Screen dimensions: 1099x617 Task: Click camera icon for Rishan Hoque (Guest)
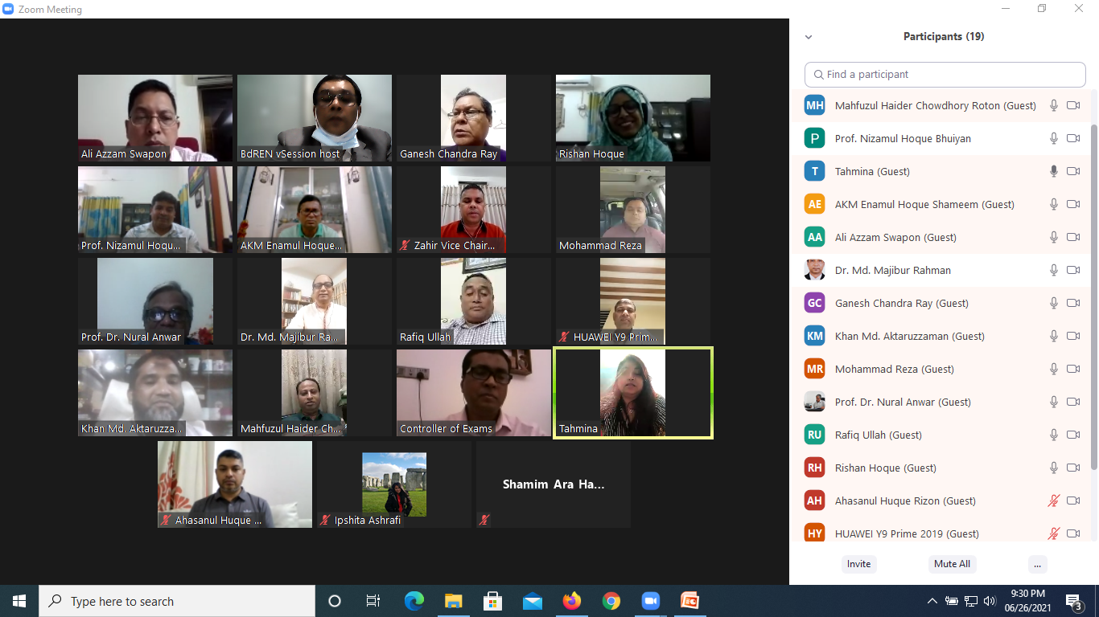(1073, 468)
